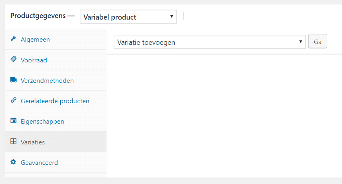Viewport: 342px width, 184px height.
Task: Click the Verzendmethoden truck icon
Action: [x=13, y=80]
